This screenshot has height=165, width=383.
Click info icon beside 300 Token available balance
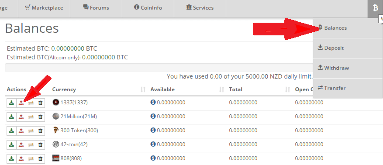point(153,131)
